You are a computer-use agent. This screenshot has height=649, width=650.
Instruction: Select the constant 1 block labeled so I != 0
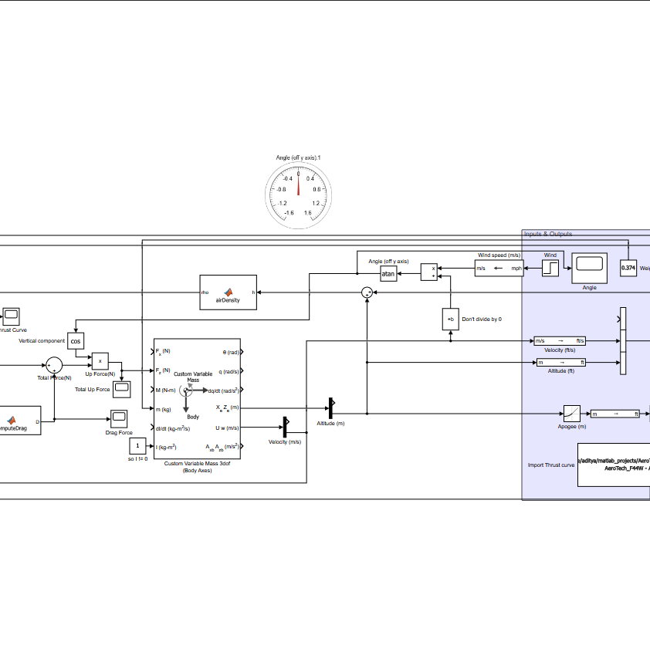click(x=137, y=446)
